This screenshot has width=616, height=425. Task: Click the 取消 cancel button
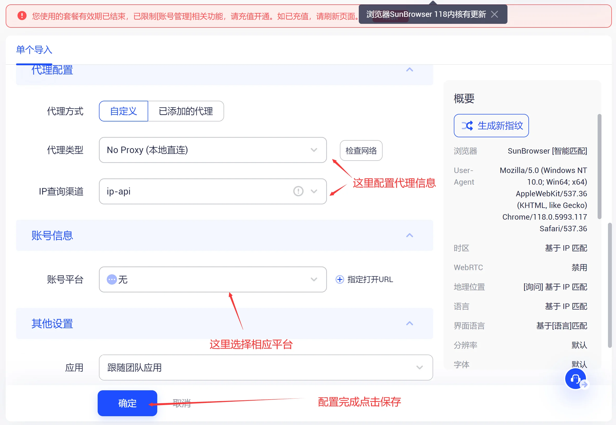182,403
